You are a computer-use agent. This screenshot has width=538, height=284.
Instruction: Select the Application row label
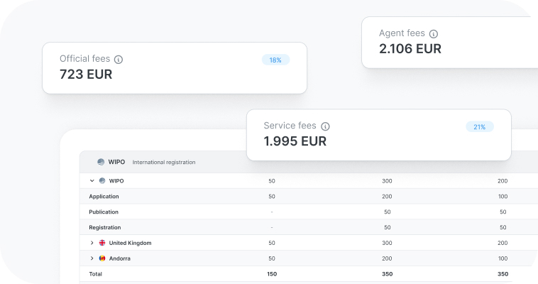pyautogui.click(x=104, y=197)
